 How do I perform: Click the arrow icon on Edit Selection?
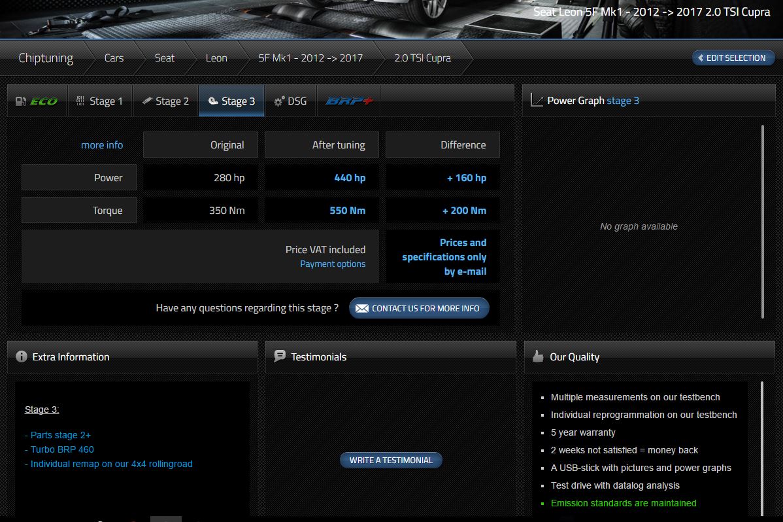(x=701, y=58)
